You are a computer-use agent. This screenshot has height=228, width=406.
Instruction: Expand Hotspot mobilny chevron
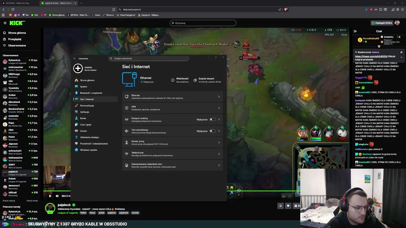coord(219,119)
